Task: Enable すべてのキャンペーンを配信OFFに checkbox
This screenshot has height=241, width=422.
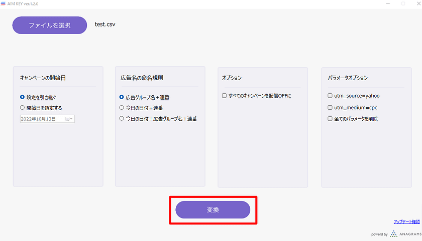Action: [x=224, y=95]
